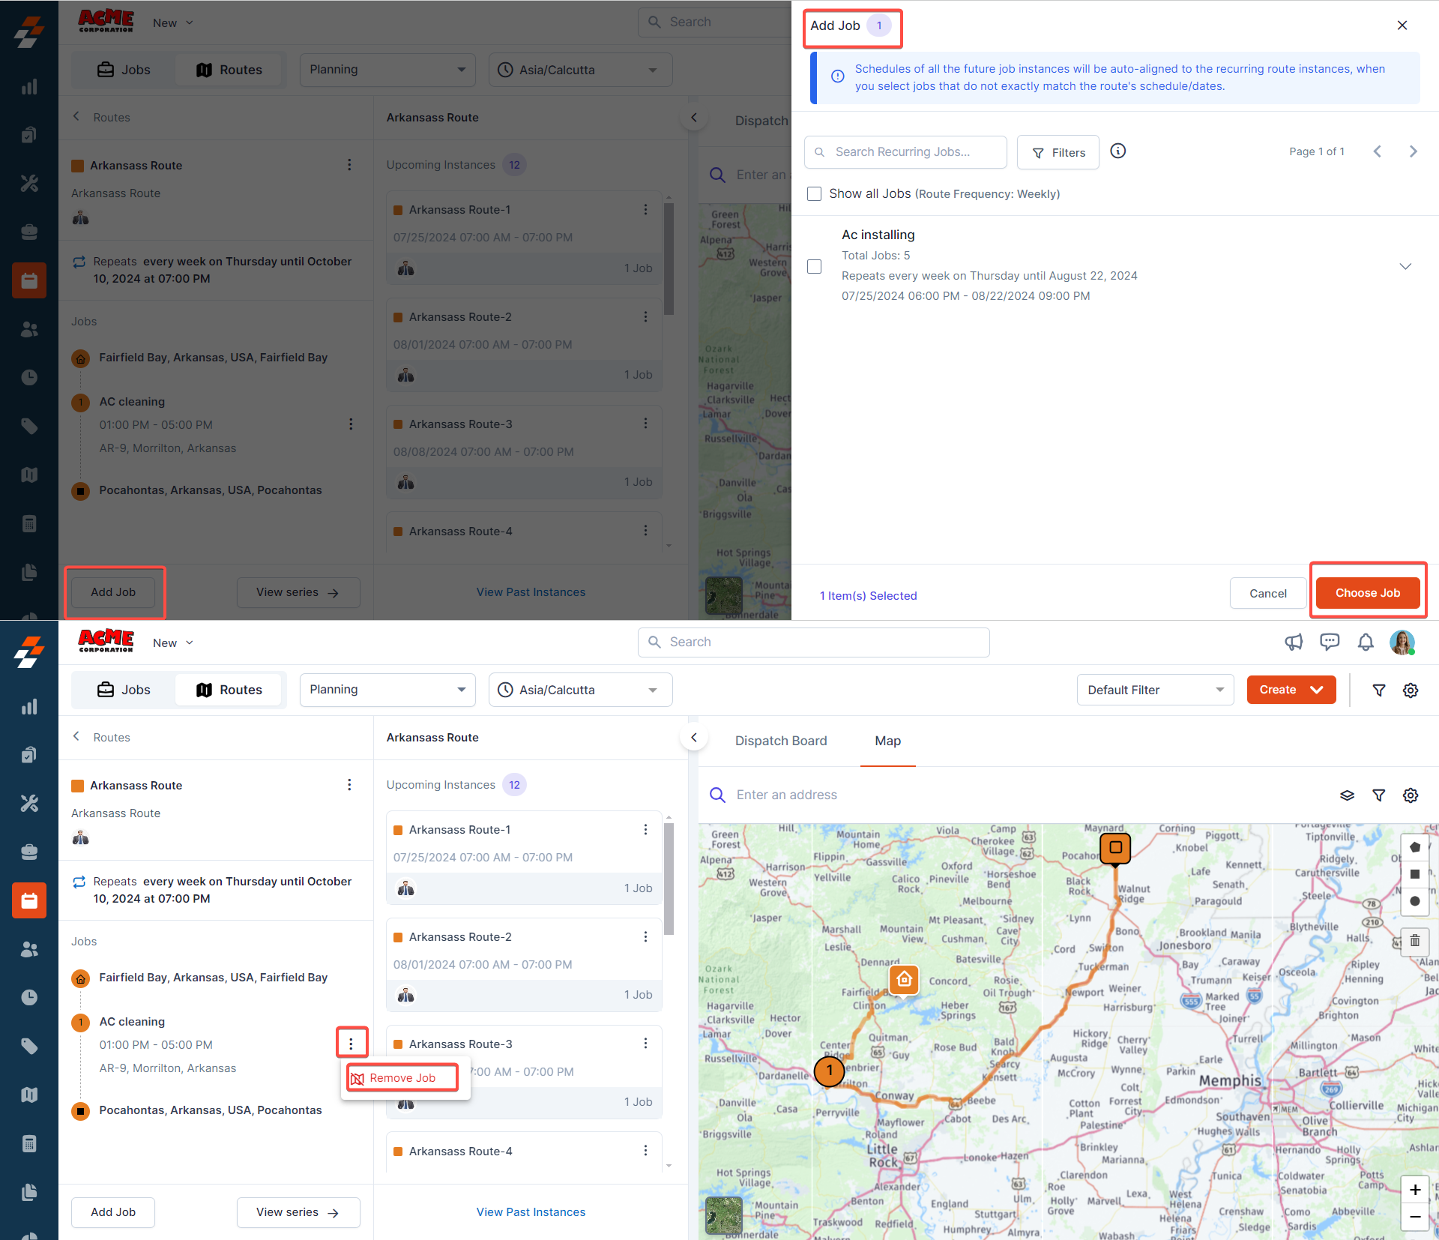Click the map trash delete icon
Viewport: 1439px width, 1240px height.
click(1414, 940)
